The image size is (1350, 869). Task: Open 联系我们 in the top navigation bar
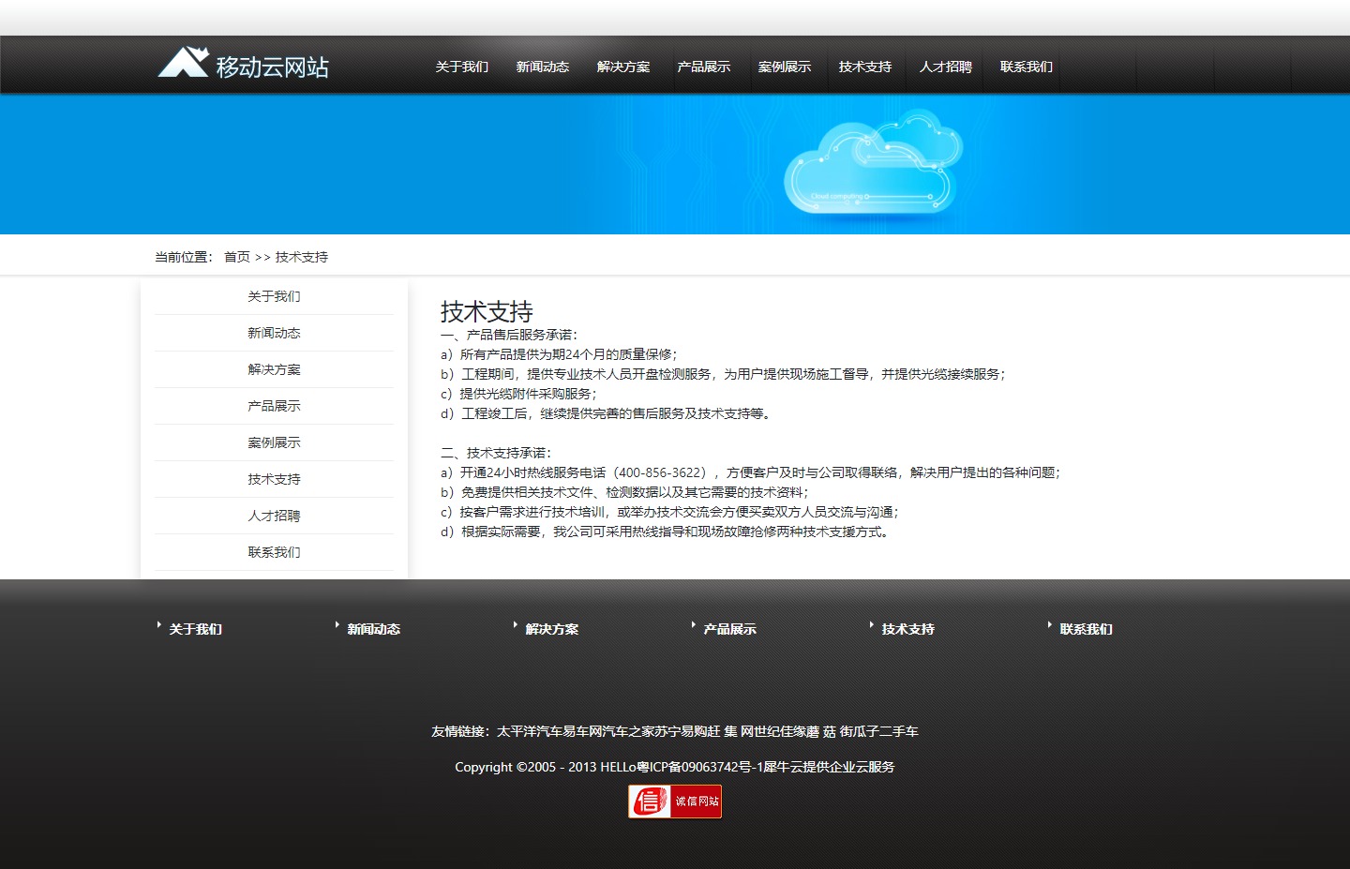coord(1026,67)
